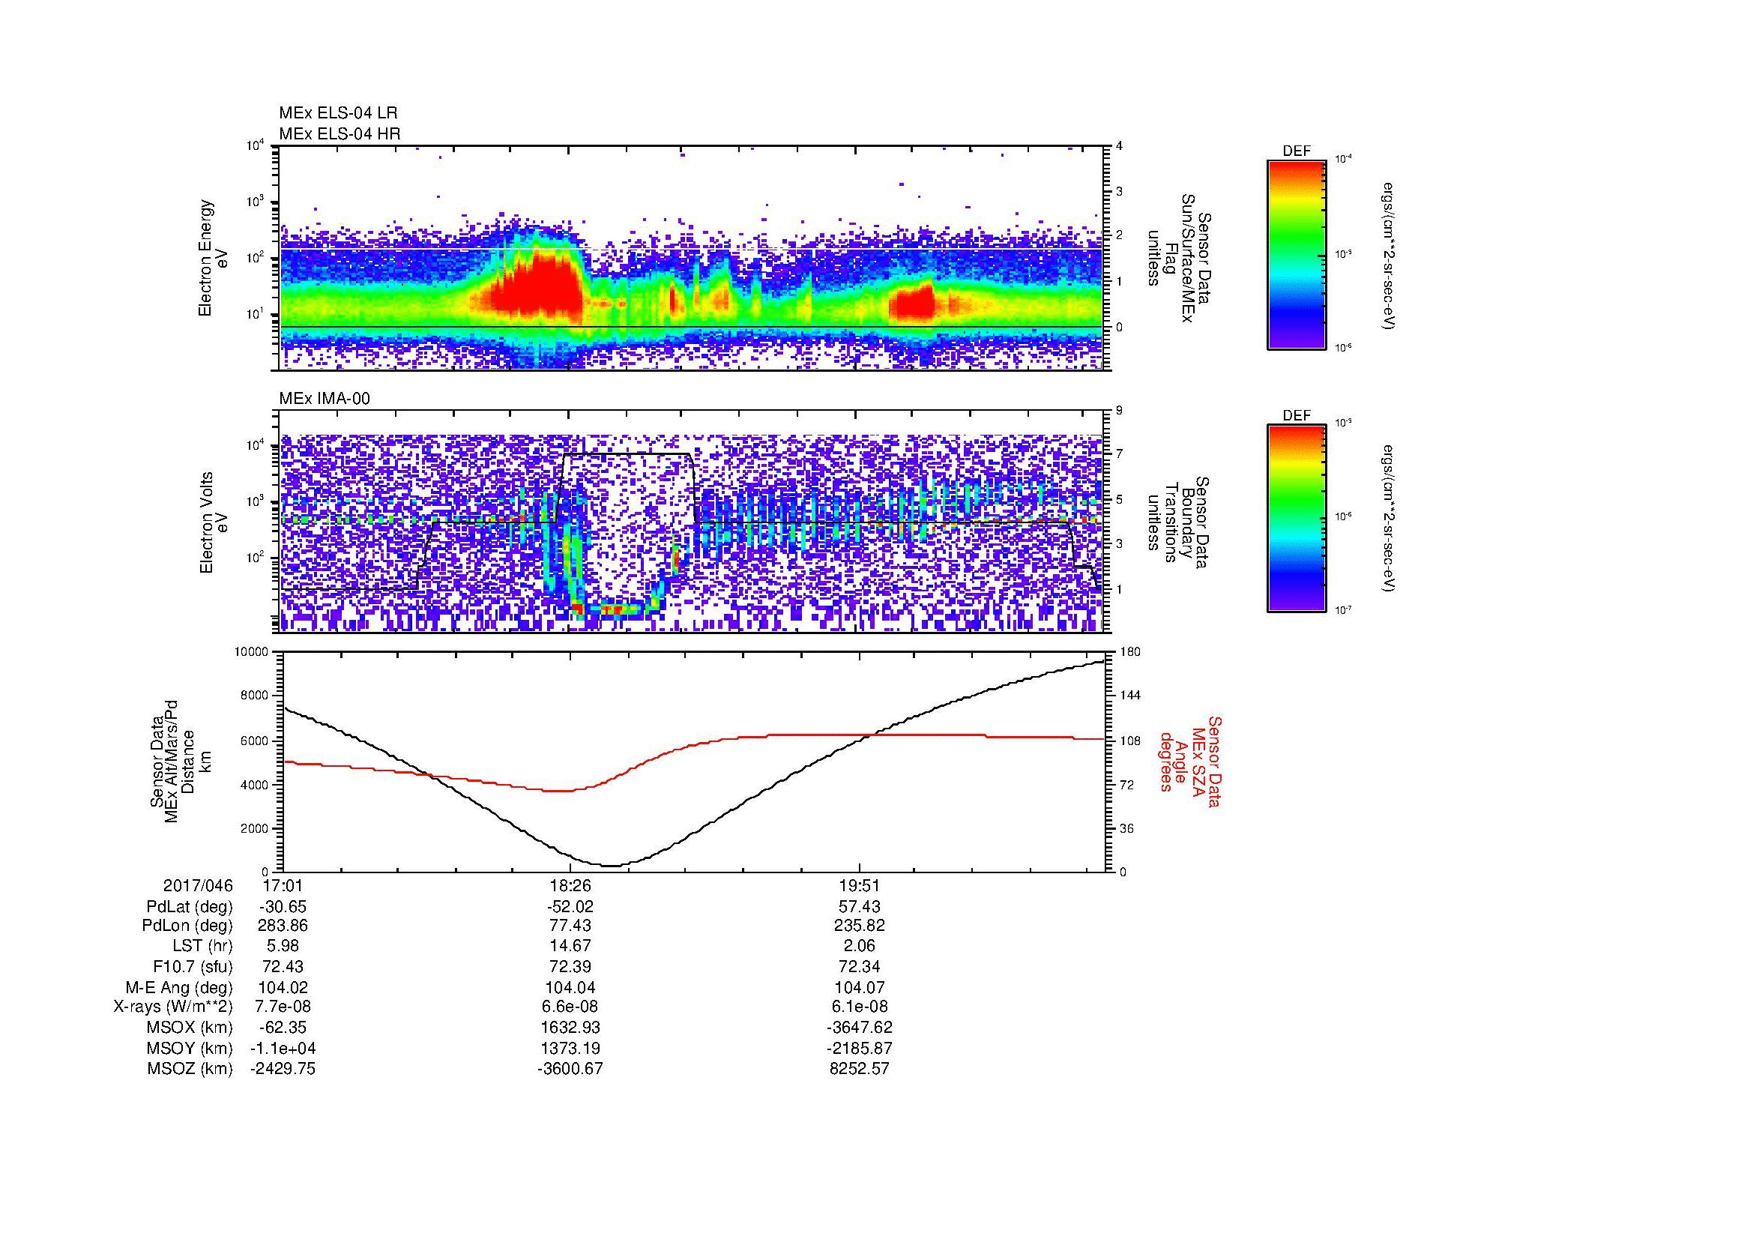Click the M-E Ang value '104.07'
The image size is (1753, 1239).
click(x=859, y=988)
